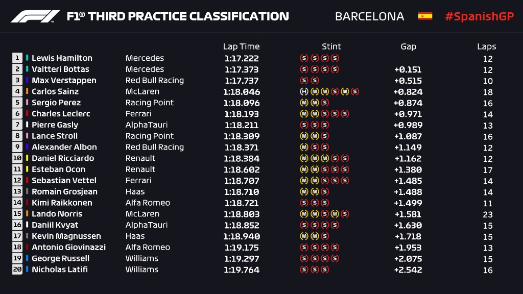Open Lewis Hamilton's driver name

coord(62,58)
